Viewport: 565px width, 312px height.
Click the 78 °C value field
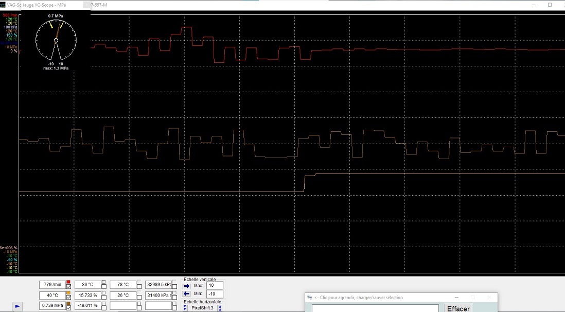(123, 285)
